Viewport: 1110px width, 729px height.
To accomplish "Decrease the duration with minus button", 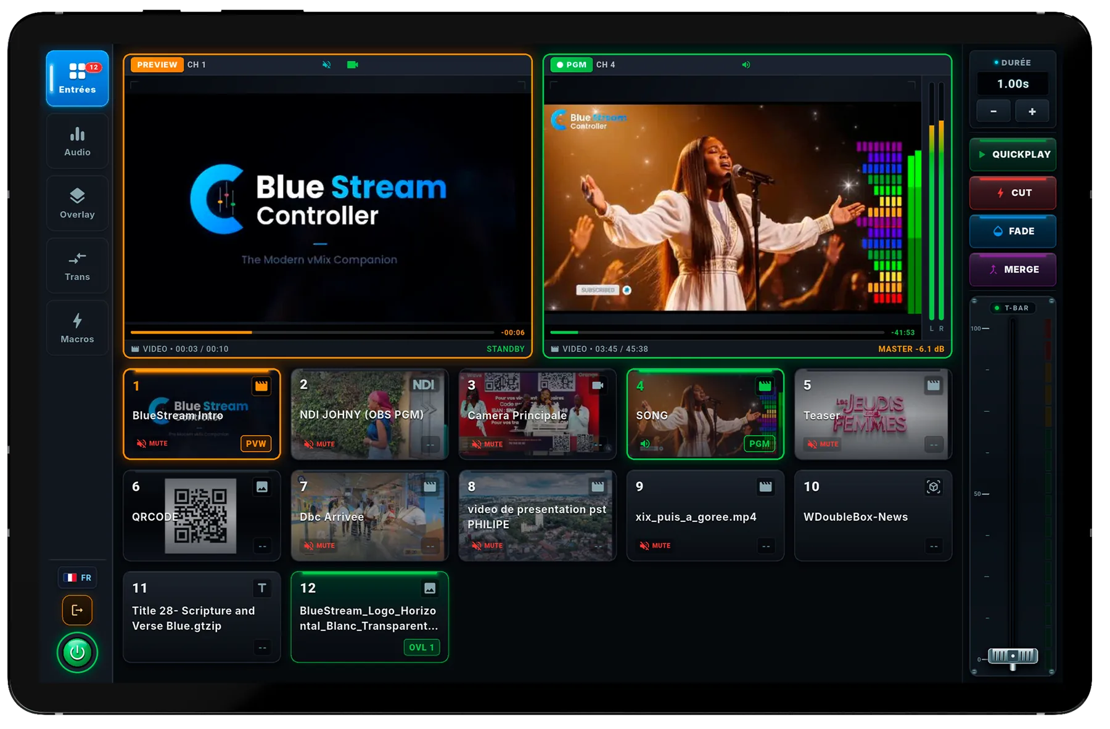I will (993, 112).
